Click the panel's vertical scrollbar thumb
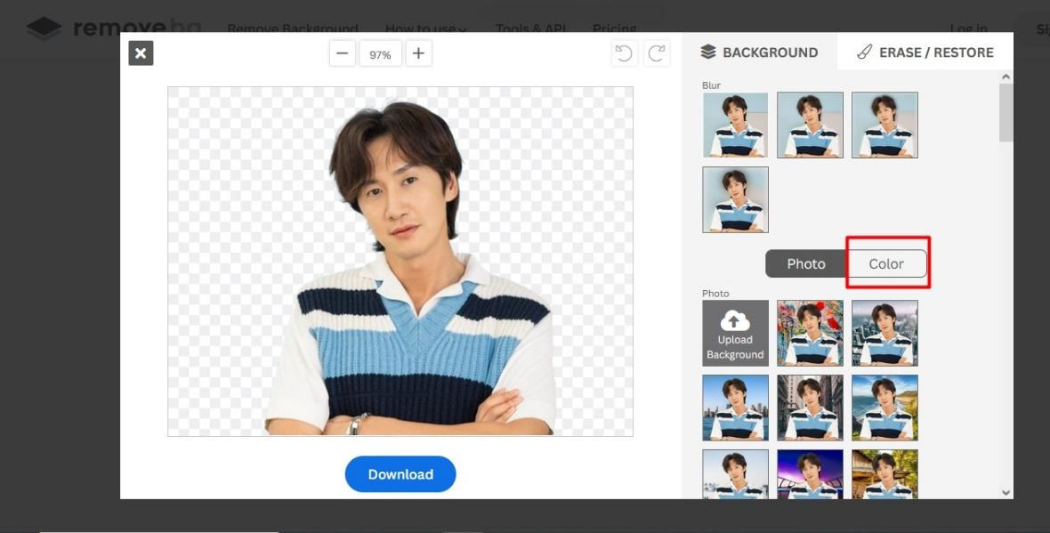Screen dimensions: 1050x533 coord(1006,112)
